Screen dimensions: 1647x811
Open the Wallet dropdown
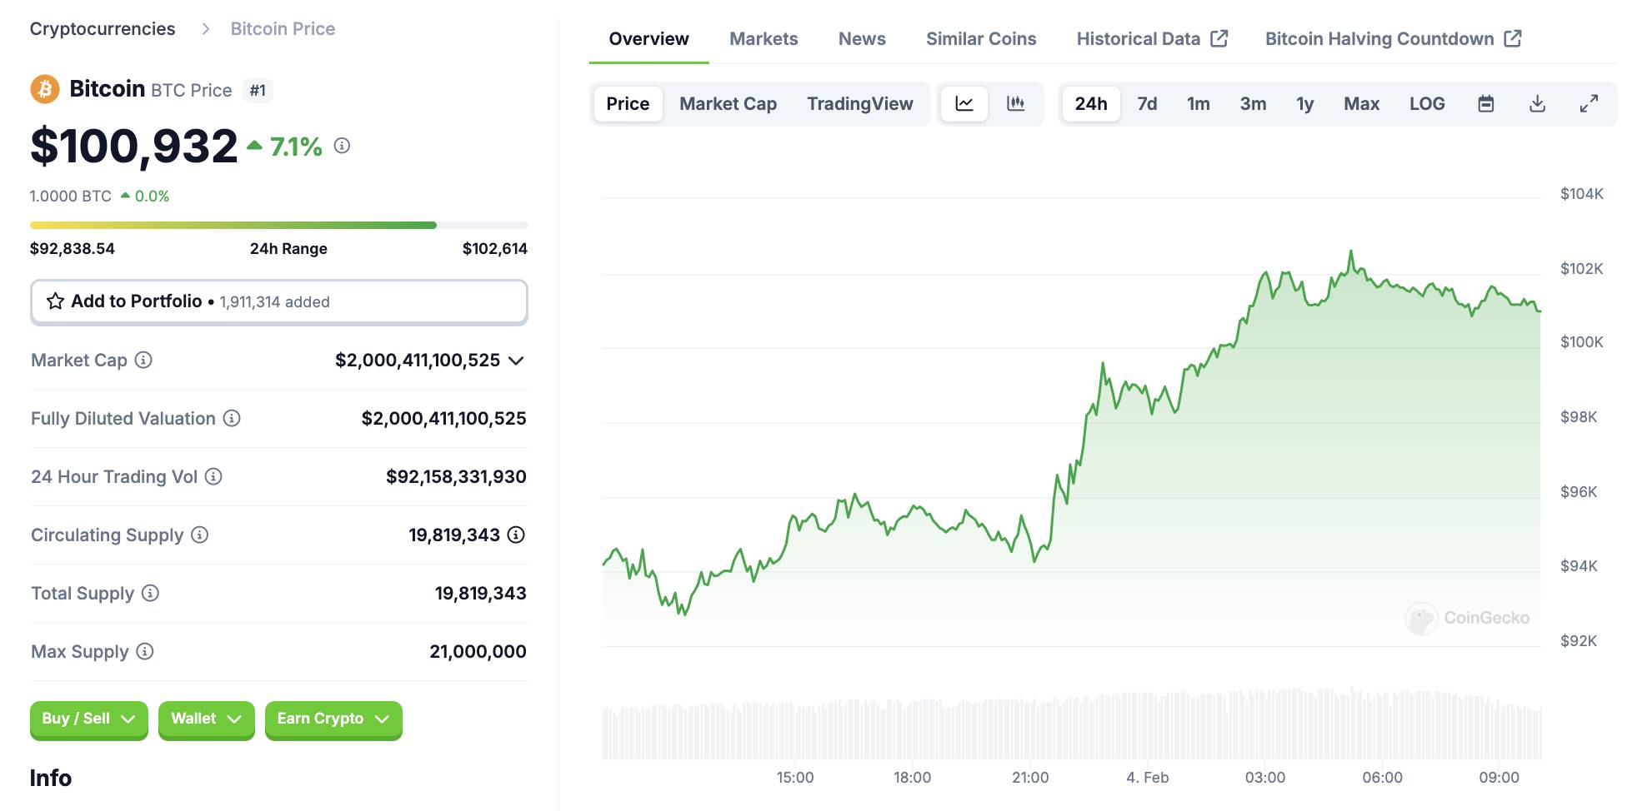206,719
